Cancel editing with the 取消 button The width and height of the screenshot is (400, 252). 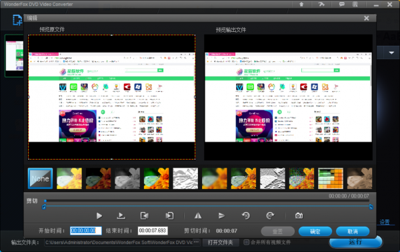pyautogui.click(x=353, y=231)
